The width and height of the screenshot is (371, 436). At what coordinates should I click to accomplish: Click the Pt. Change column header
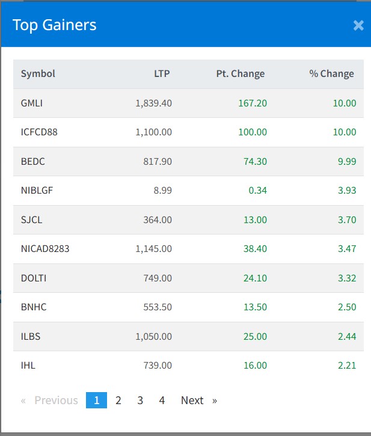[241, 74]
